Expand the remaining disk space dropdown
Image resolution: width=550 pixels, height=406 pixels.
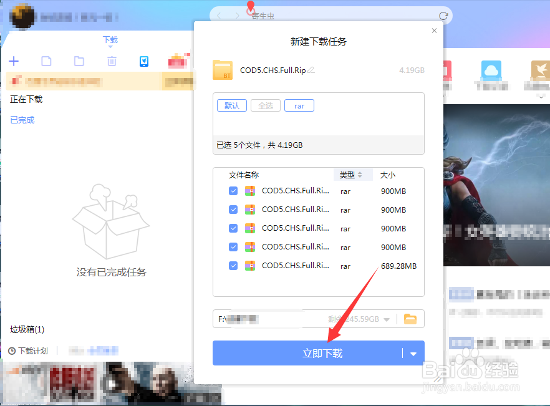(388, 319)
